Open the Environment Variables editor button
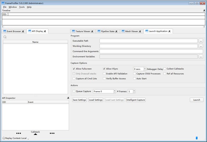This screenshot has height=142, width=207. tap(201, 57)
